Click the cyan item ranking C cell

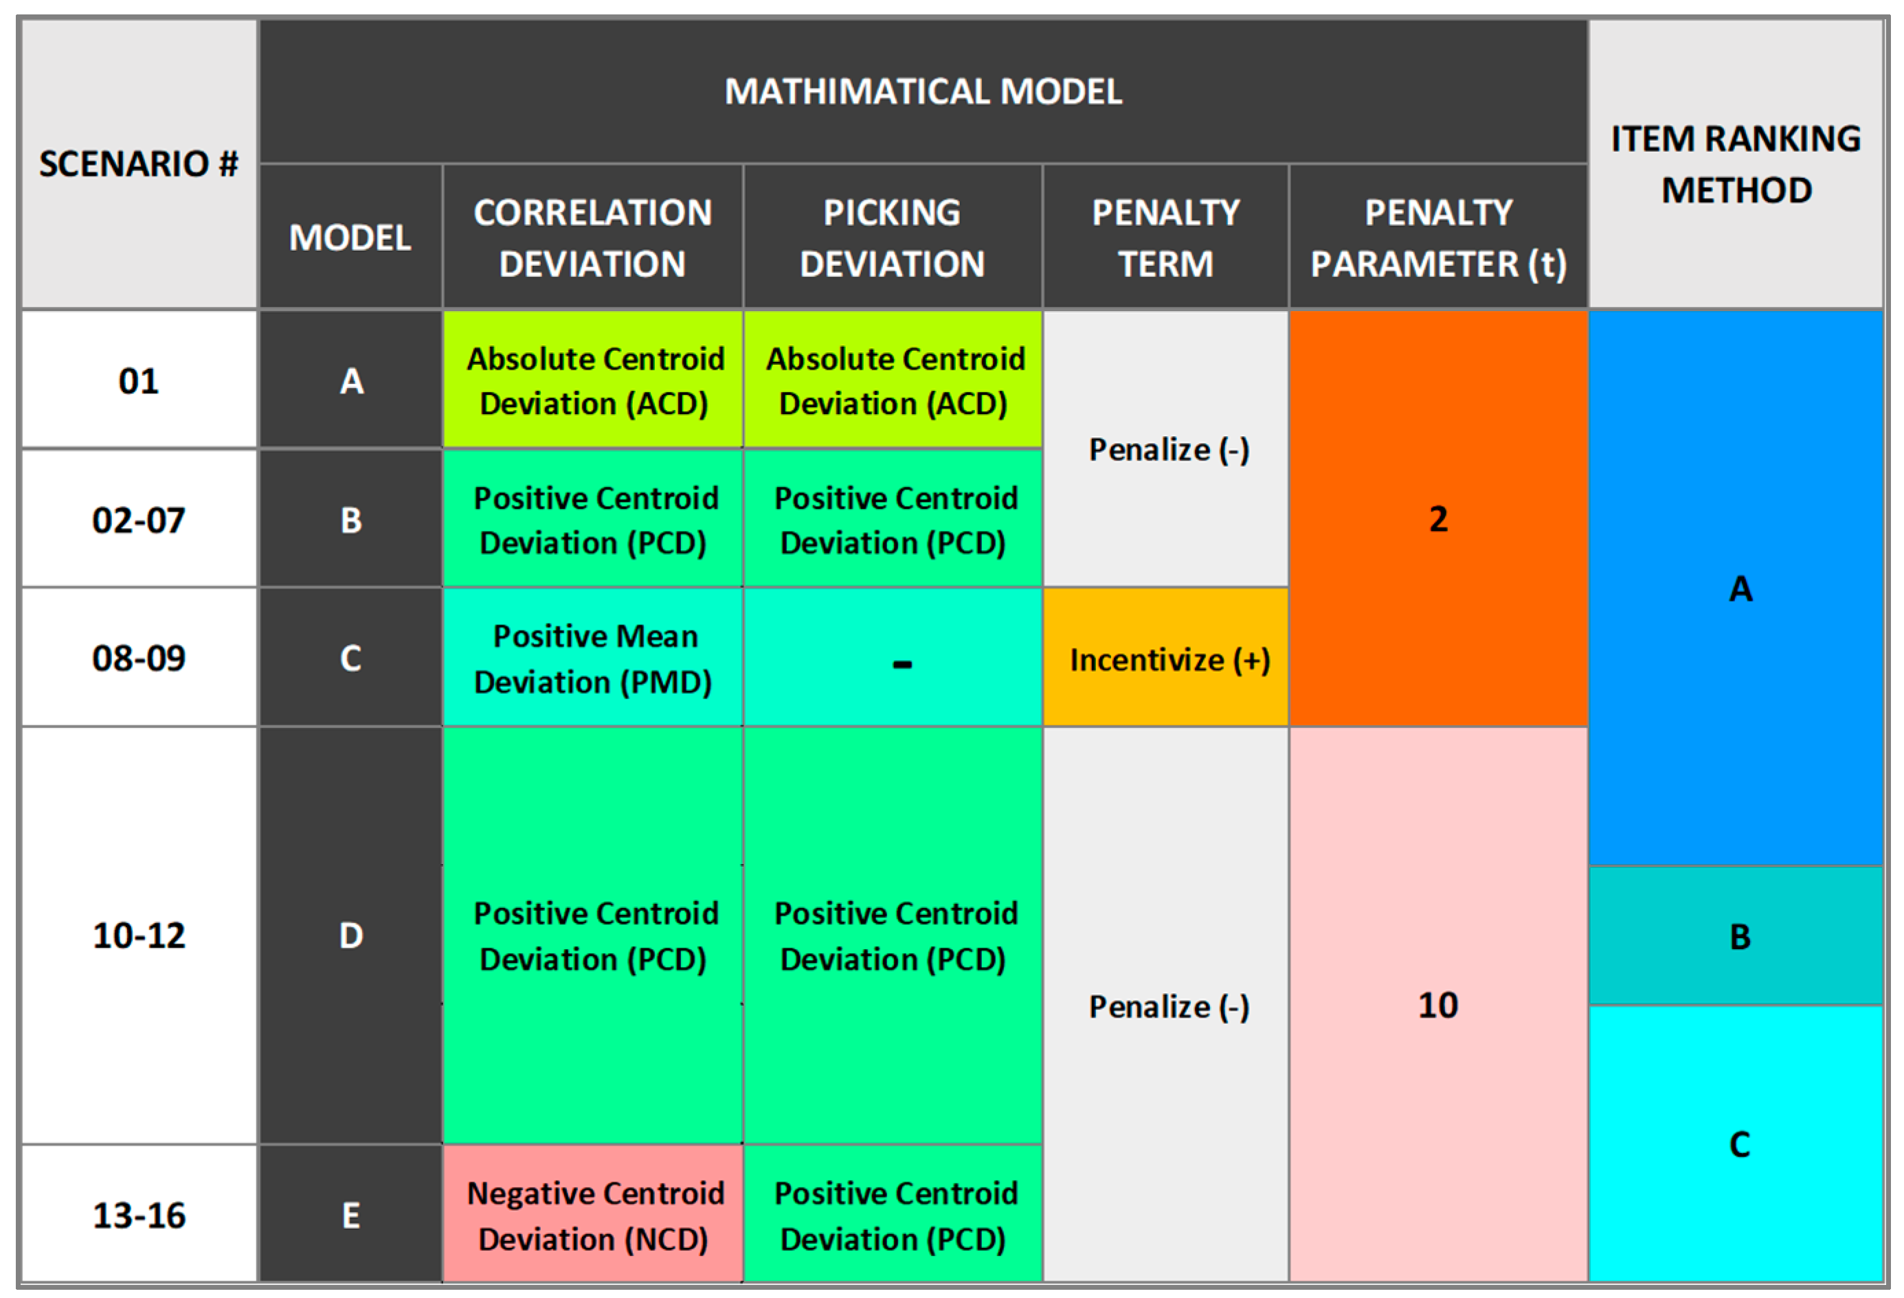coord(1738,1144)
